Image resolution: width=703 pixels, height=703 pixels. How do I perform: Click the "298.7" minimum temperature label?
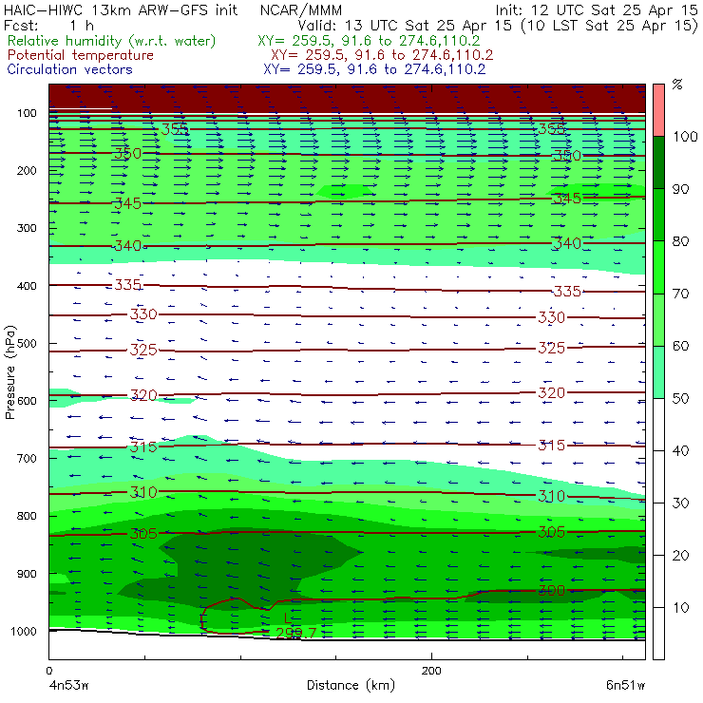click(x=295, y=633)
